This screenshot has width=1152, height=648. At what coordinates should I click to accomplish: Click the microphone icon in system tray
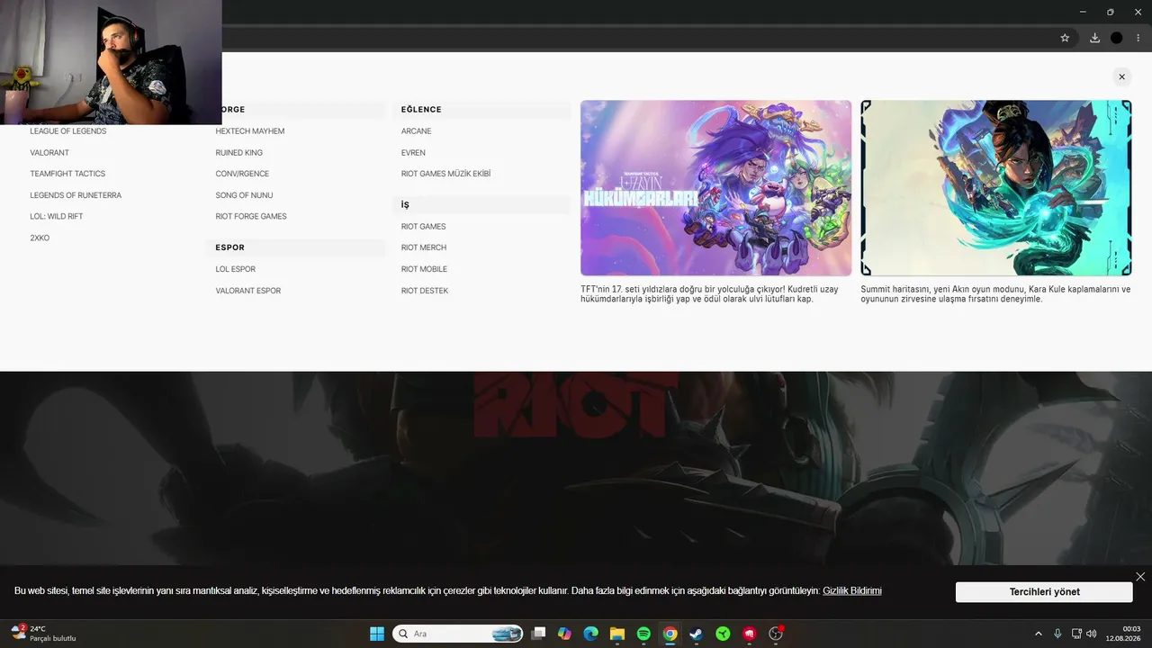(x=1057, y=634)
